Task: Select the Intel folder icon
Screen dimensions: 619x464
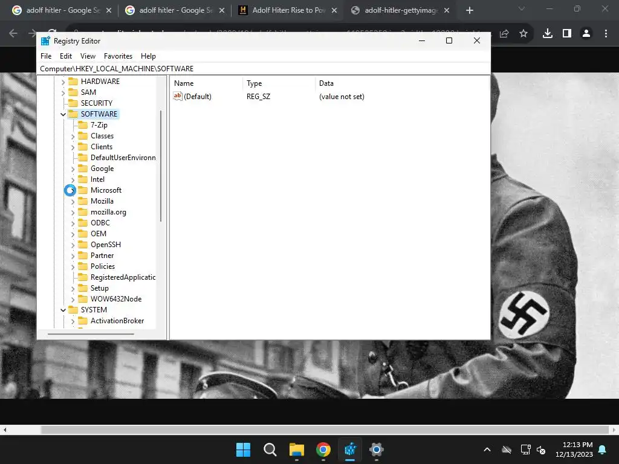Action: click(x=83, y=179)
